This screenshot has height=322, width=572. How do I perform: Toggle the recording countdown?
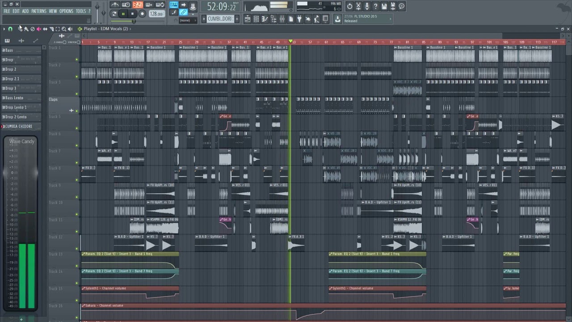[138, 5]
